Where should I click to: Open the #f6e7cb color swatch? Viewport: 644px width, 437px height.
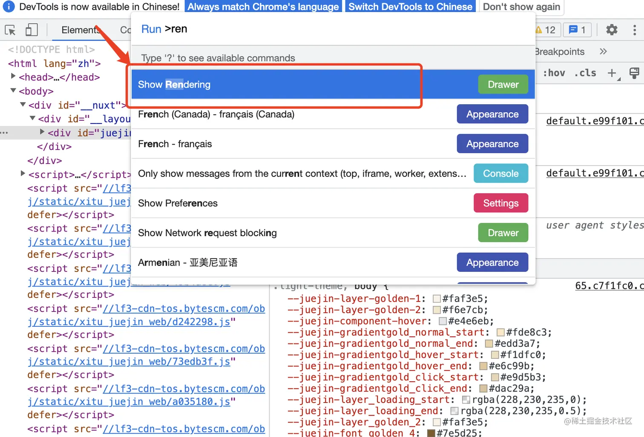437,310
